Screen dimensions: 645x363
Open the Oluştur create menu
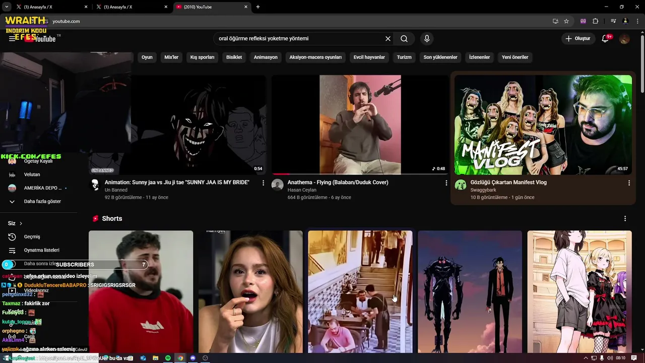tap(577, 38)
